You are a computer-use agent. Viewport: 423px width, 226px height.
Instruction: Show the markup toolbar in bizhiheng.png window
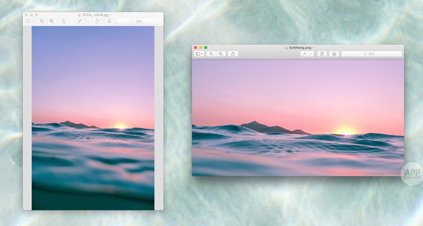334,54
